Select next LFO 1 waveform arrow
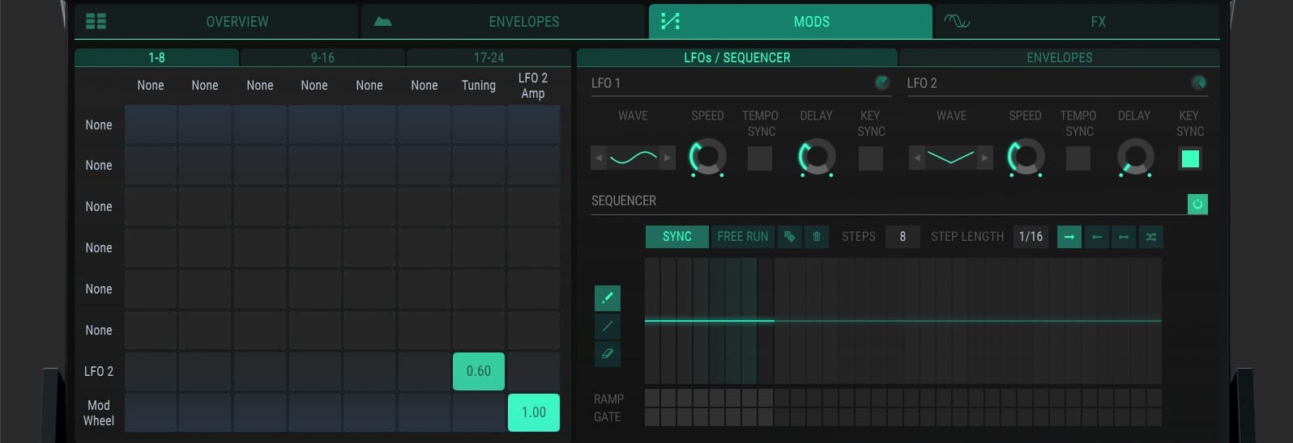The height and width of the screenshot is (443, 1293). (667, 158)
